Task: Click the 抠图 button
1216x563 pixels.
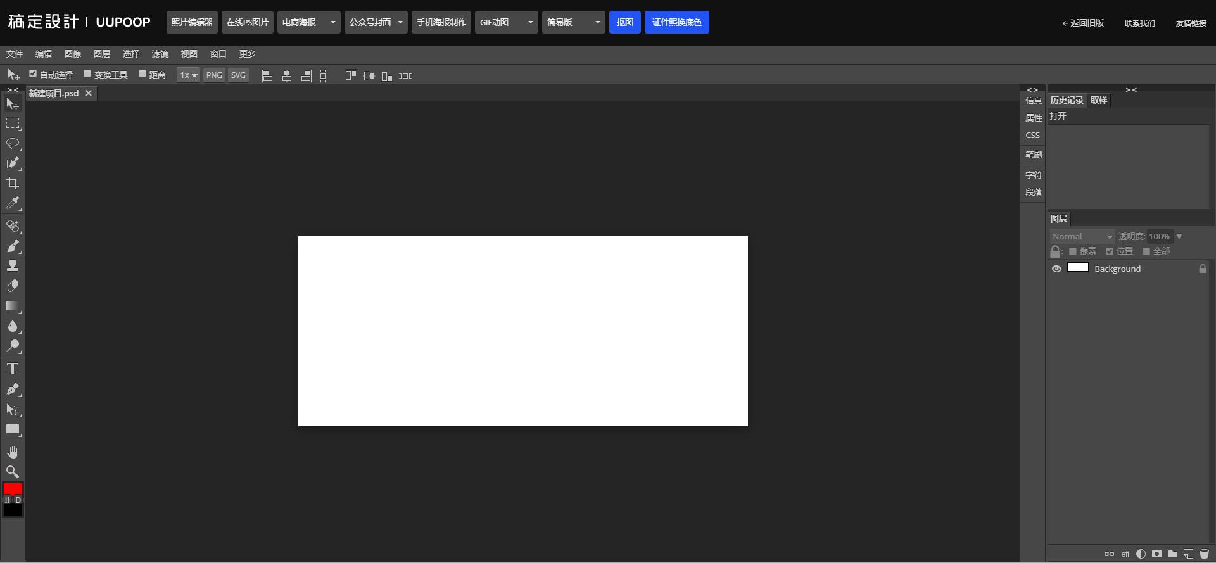Action: (624, 22)
